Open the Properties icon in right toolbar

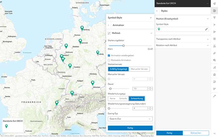tap(214, 4)
